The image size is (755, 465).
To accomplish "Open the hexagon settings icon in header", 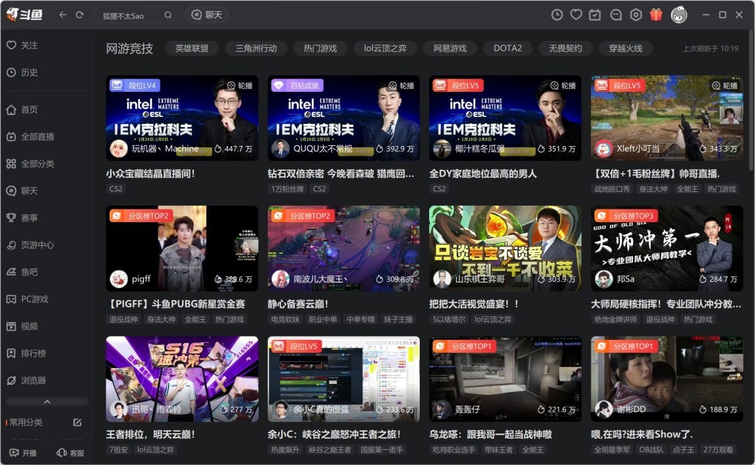I will click(x=636, y=14).
